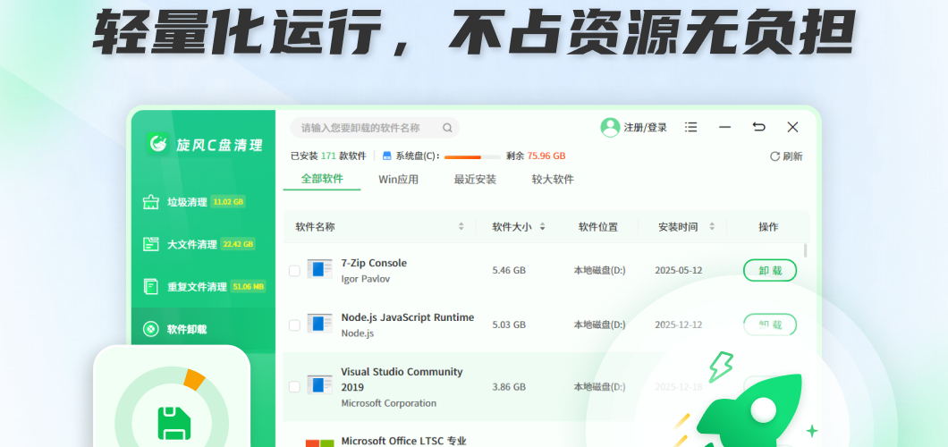948x447 pixels.
Task: Switch to the 最近安装 tab
Action: [475, 180]
